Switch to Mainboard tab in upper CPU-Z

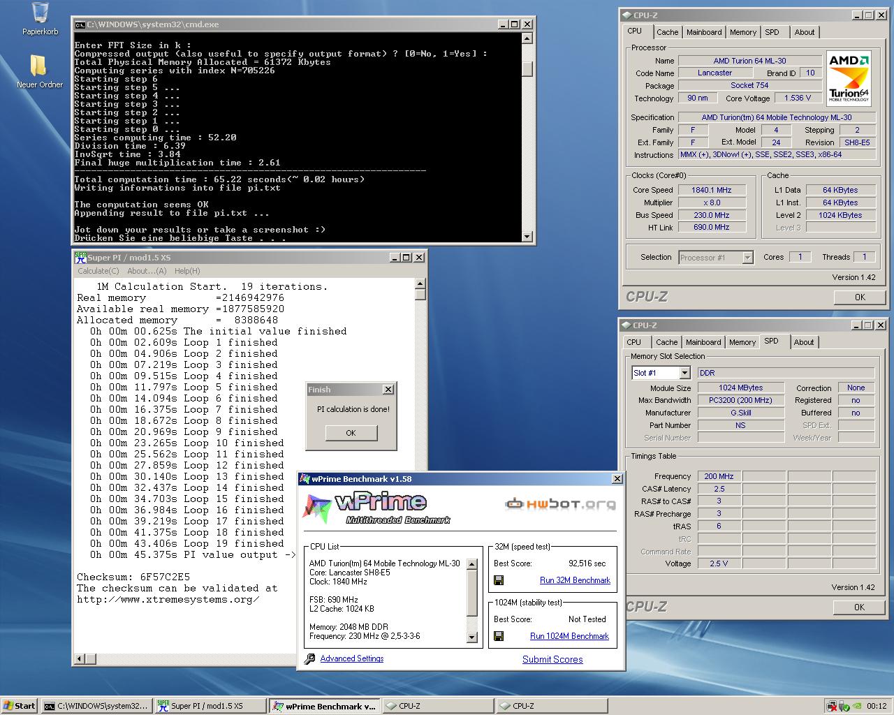click(704, 32)
